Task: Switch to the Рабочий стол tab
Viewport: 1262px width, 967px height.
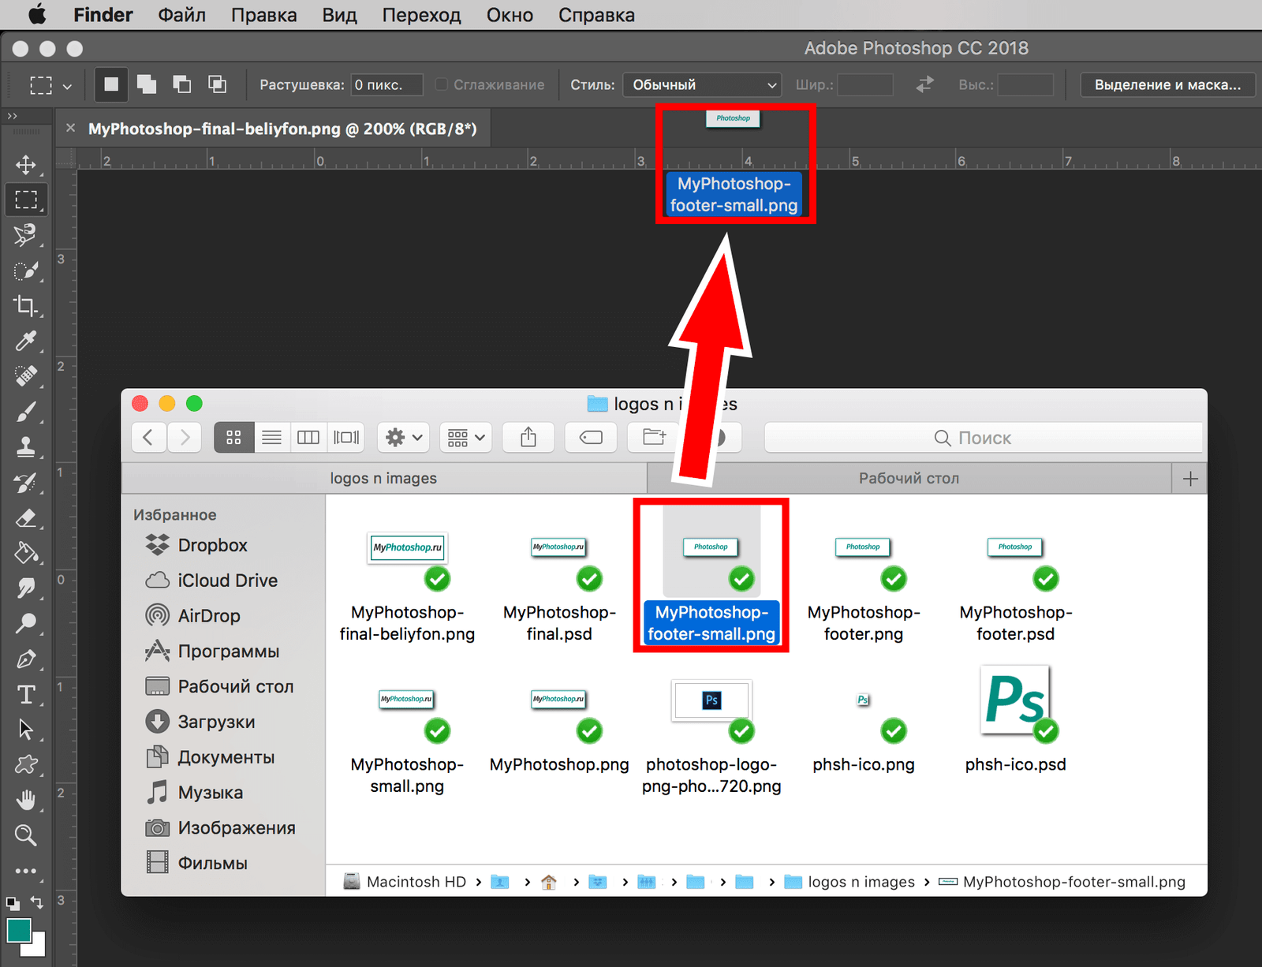Action: [x=909, y=478]
